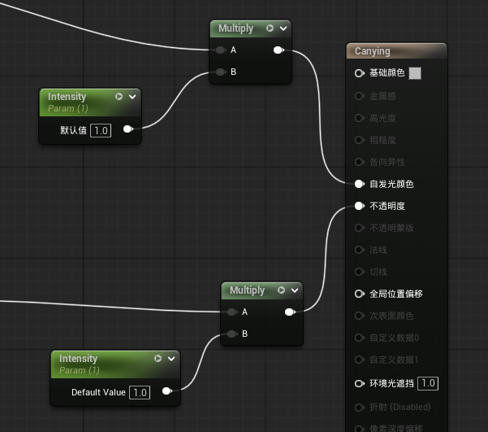488x432 pixels.
Task: Click output pin of Intensity node with 默认值
Action: pyautogui.click(x=127, y=129)
